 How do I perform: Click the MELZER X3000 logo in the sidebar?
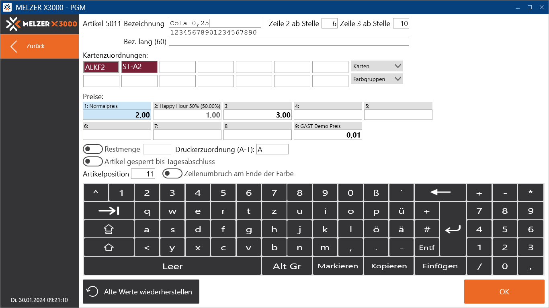point(39,24)
